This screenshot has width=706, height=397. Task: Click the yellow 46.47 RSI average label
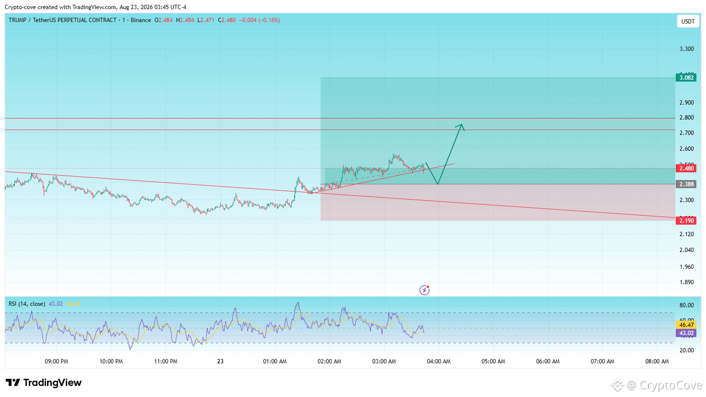(686, 325)
